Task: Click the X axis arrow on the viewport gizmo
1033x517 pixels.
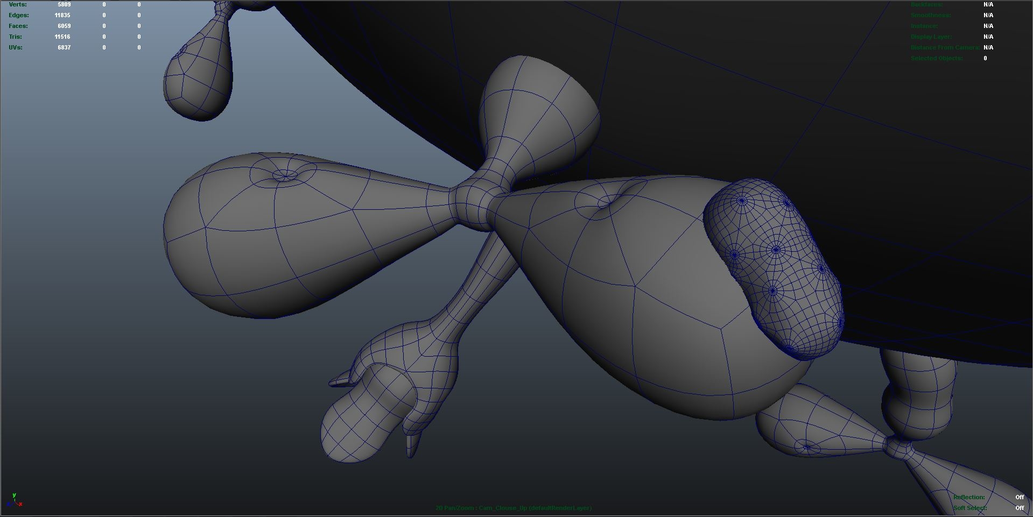Action: (x=21, y=505)
